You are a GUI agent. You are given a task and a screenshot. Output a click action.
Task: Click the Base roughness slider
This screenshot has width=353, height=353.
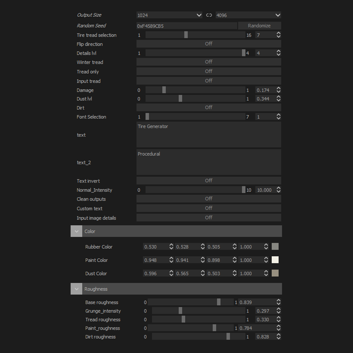(191, 302)
